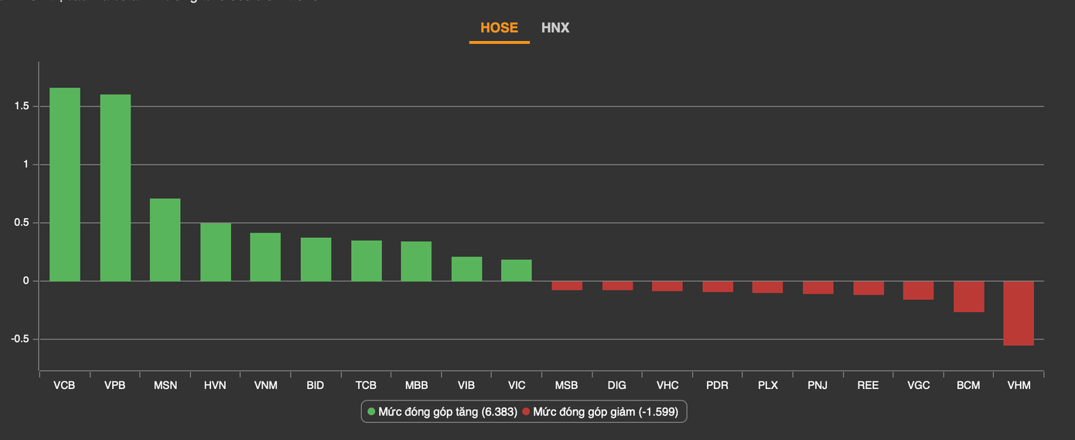Click the VGC red bar
1075x440 pixels.
point(918,290)
